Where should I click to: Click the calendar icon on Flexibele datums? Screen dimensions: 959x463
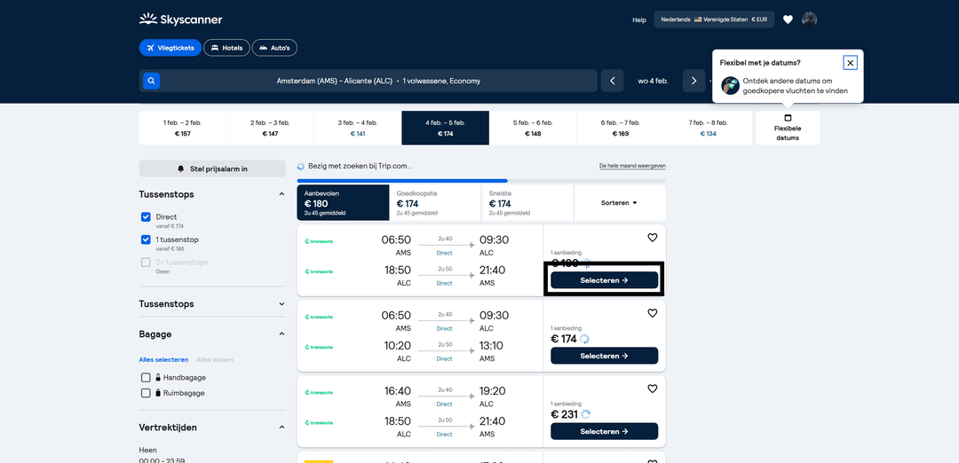coord(788,118)
